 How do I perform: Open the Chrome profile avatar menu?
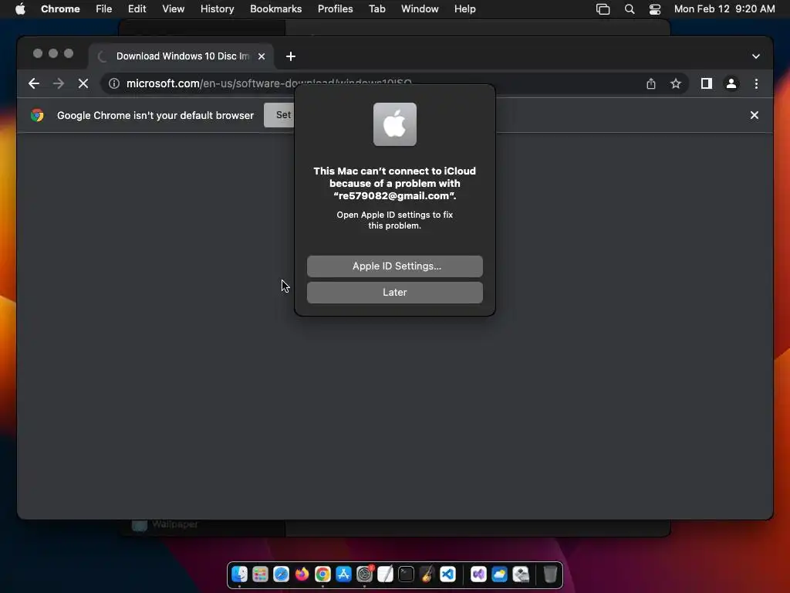click(x=731, y=83)
